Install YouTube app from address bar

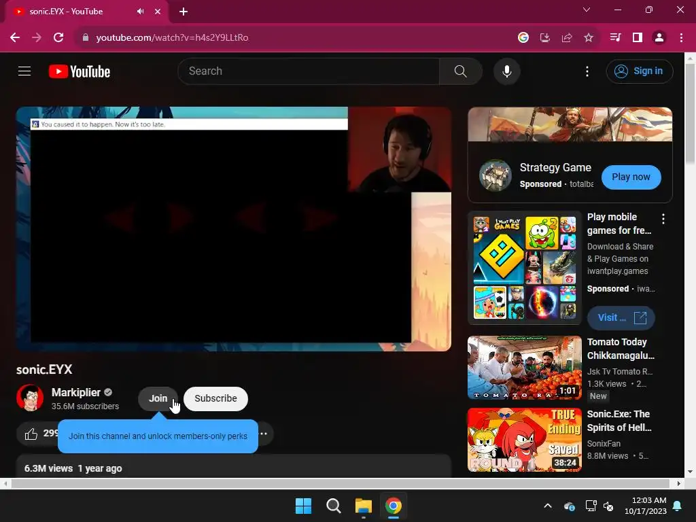544,38
